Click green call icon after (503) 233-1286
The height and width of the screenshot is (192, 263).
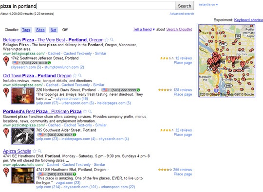(x=75, y=174)
